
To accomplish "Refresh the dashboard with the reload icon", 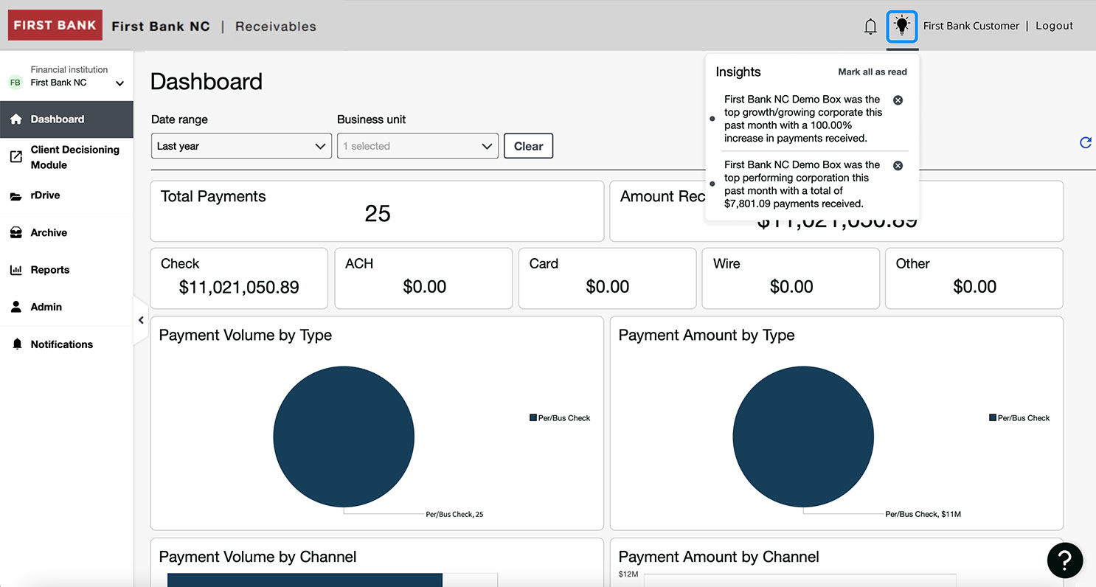I will click(1085, 143).
